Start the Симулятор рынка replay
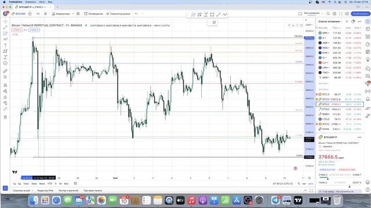 click(x=118, y=14)
